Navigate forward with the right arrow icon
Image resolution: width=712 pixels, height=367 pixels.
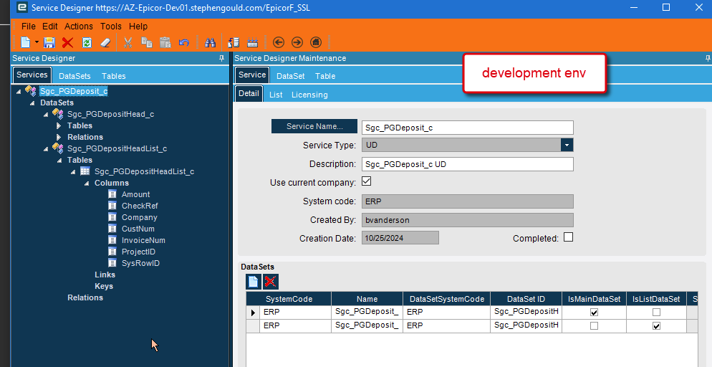pyautogui.click(x=297, y=43)
